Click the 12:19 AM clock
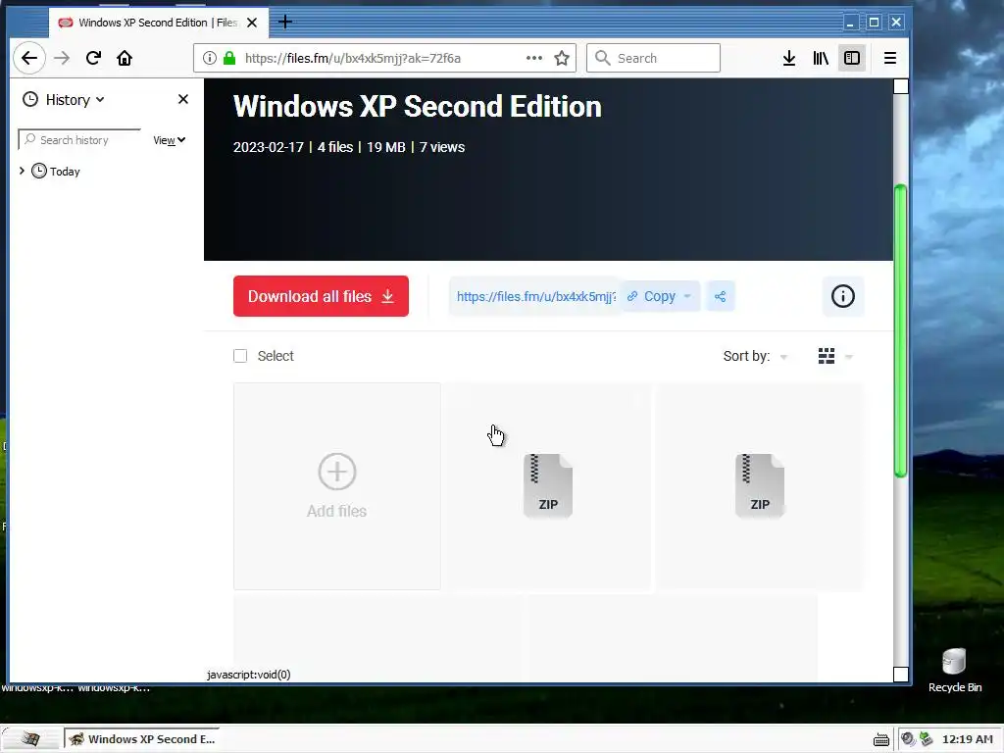The width and height of the screenshot is (1004, 753). pos(968,739)
